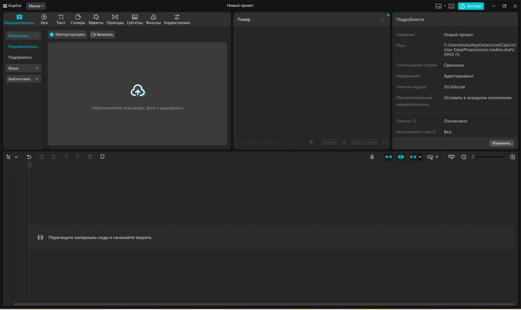Image resolution: width=521 pixels, height=310 pixels.
Task: Click the Отключено proxy value
Action: tap(455, 121)
